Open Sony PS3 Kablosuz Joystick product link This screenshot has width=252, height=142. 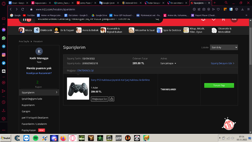120,80
